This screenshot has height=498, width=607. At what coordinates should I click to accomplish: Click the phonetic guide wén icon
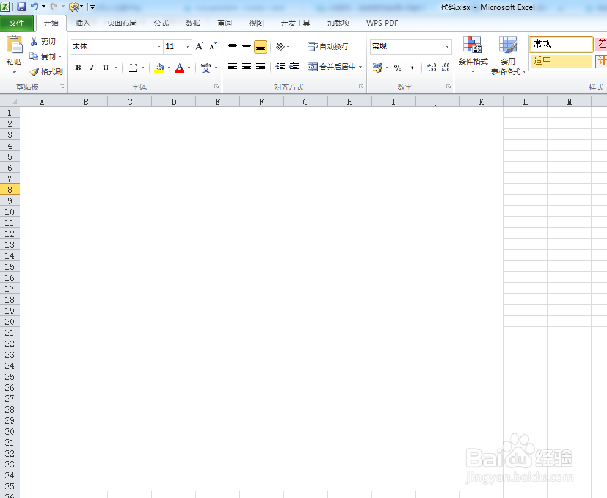(206, 67)
